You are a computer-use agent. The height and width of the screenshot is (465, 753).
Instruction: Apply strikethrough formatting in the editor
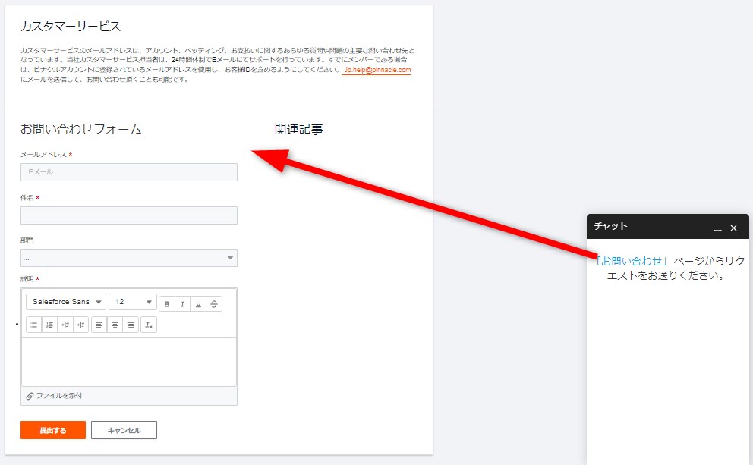click(214, 303)
